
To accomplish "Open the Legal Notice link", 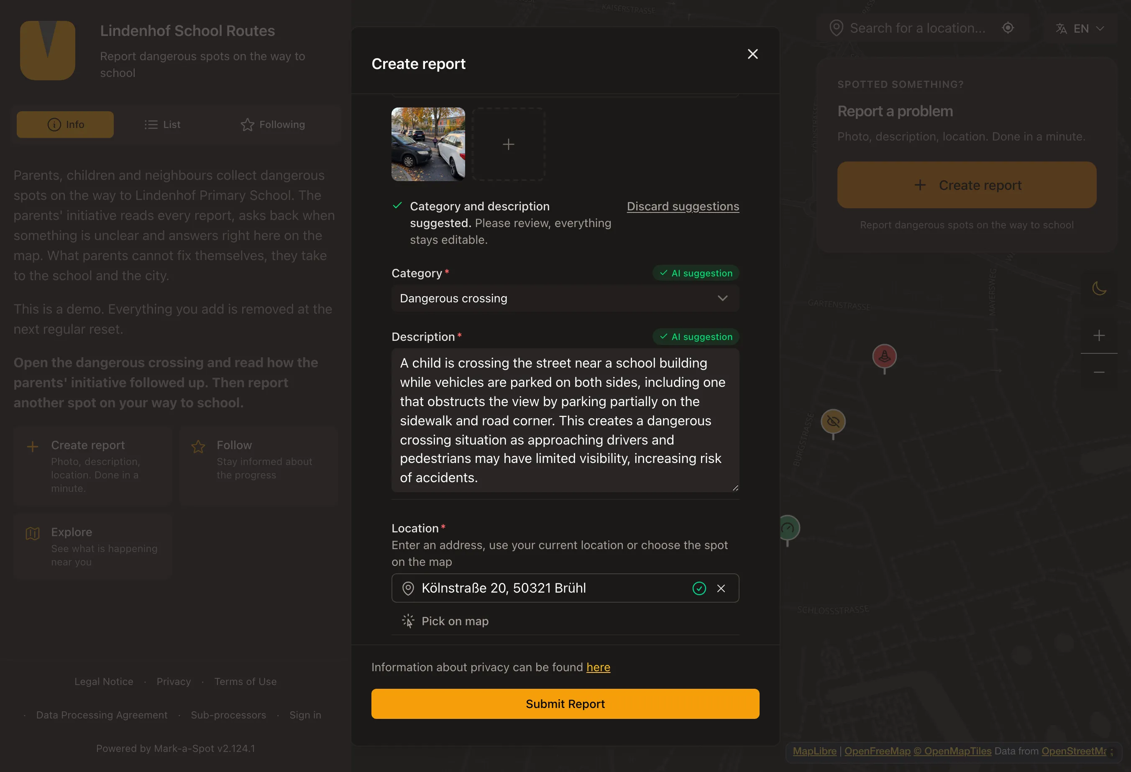I will tap(104, 682).
